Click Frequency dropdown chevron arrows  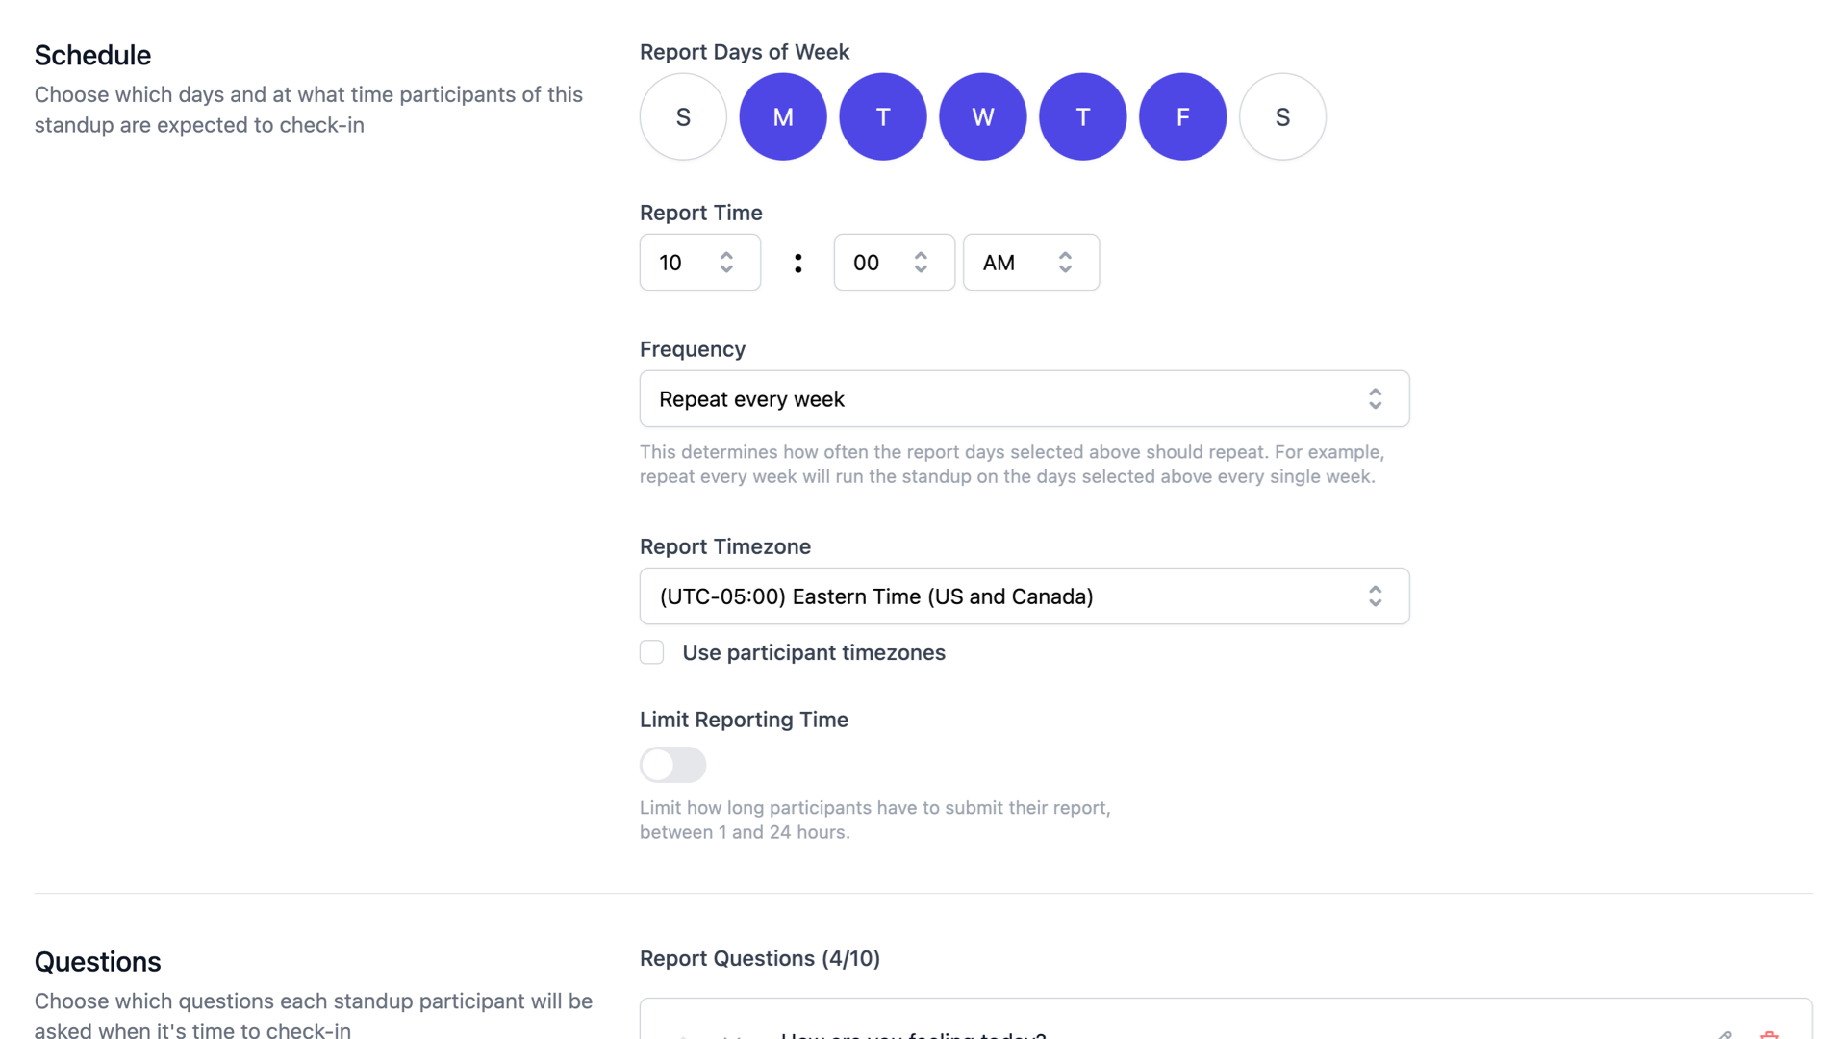pos(1376,399)
